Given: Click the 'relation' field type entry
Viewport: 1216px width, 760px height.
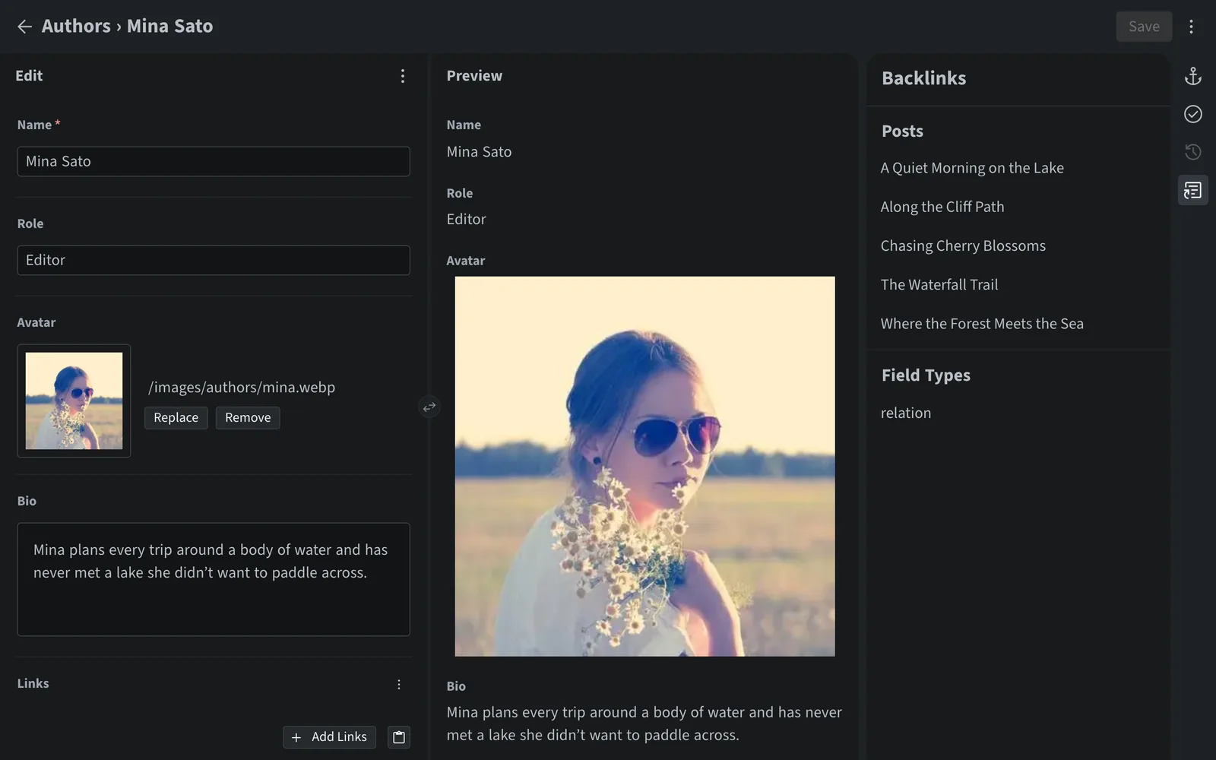Looking at the screenshot, I should [906, 413].
